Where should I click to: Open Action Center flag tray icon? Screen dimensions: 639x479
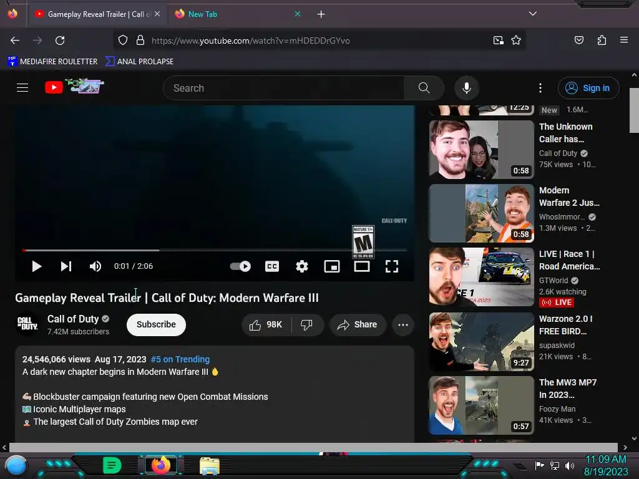(539, 465)
